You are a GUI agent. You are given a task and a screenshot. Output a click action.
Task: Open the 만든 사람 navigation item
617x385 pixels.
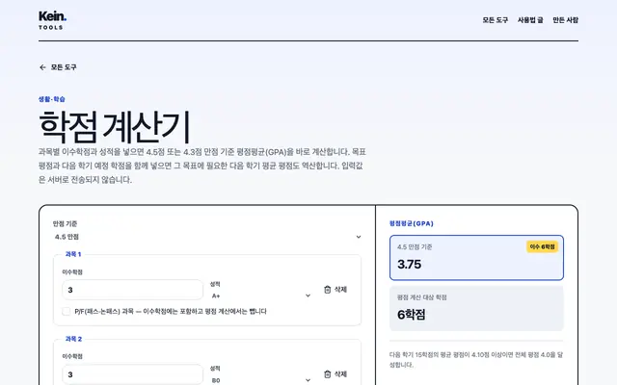566,20
